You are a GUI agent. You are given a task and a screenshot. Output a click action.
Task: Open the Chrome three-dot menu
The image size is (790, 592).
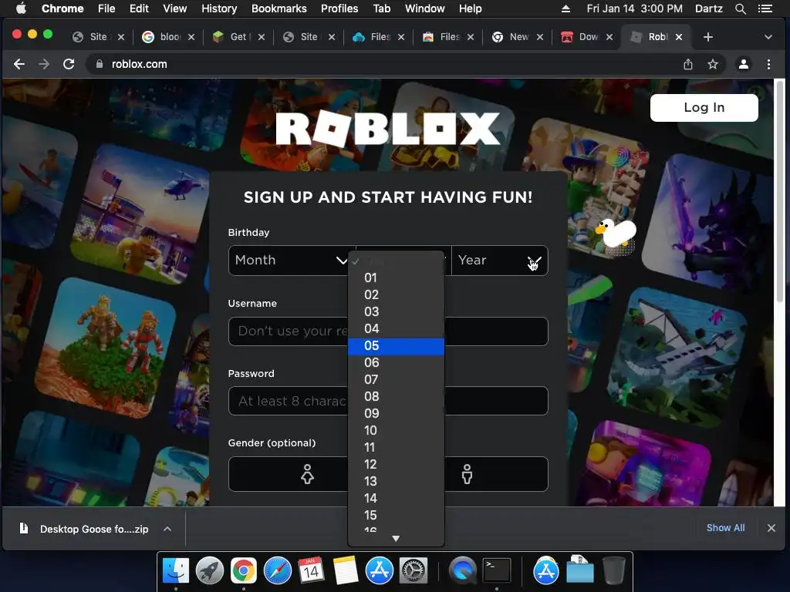point(768,64)
